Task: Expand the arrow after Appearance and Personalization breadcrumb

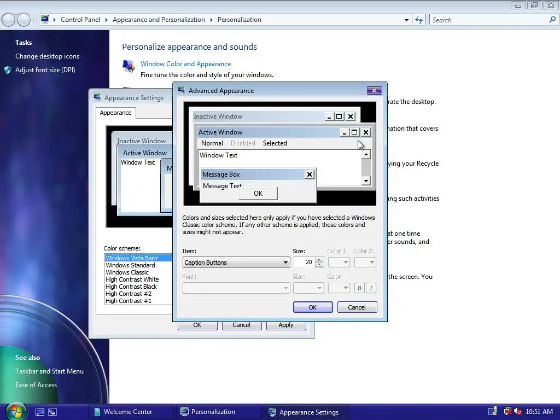Action: click(x=212, y=20)
